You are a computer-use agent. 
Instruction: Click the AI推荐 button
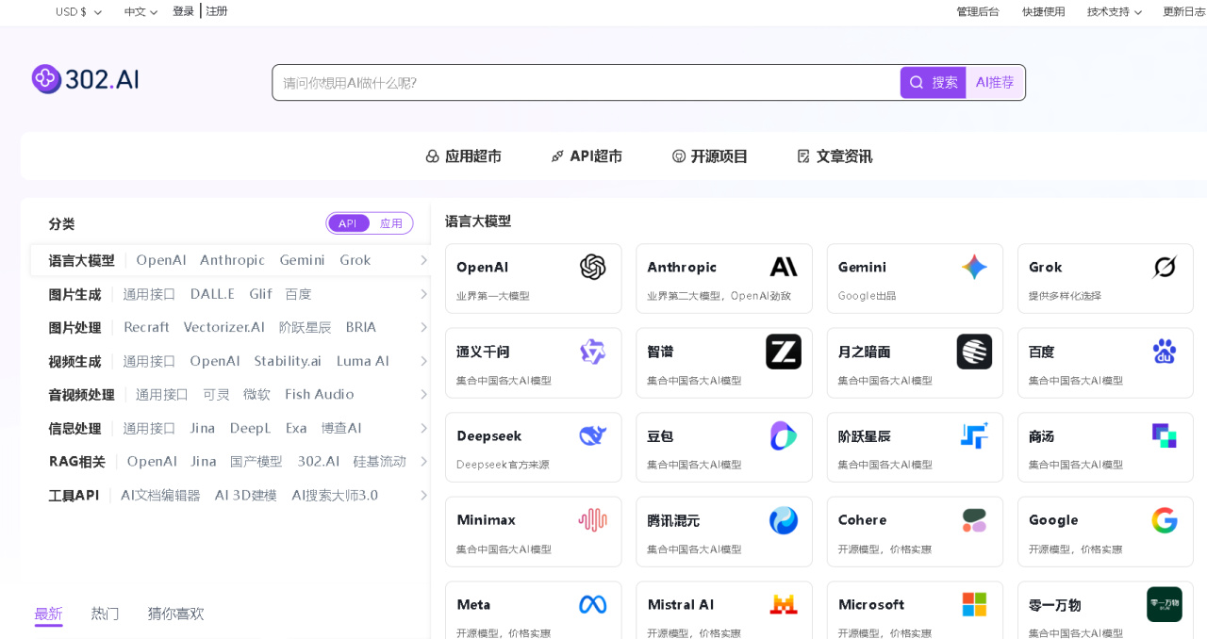995,82
